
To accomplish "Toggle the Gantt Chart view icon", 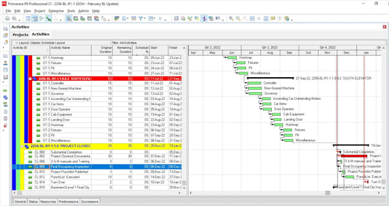I will tap(35, 19).
